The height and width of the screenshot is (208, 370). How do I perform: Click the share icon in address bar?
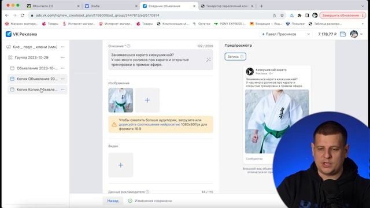pos(274,16)
